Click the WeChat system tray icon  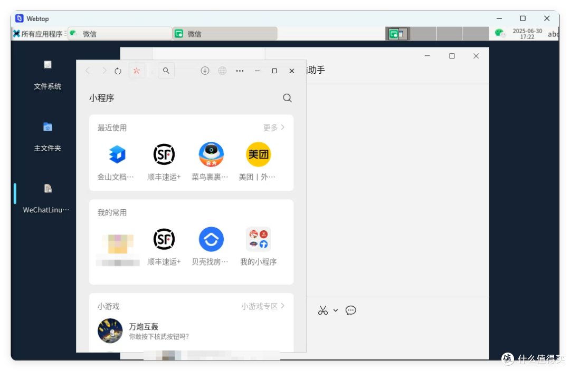click(500, 33)
